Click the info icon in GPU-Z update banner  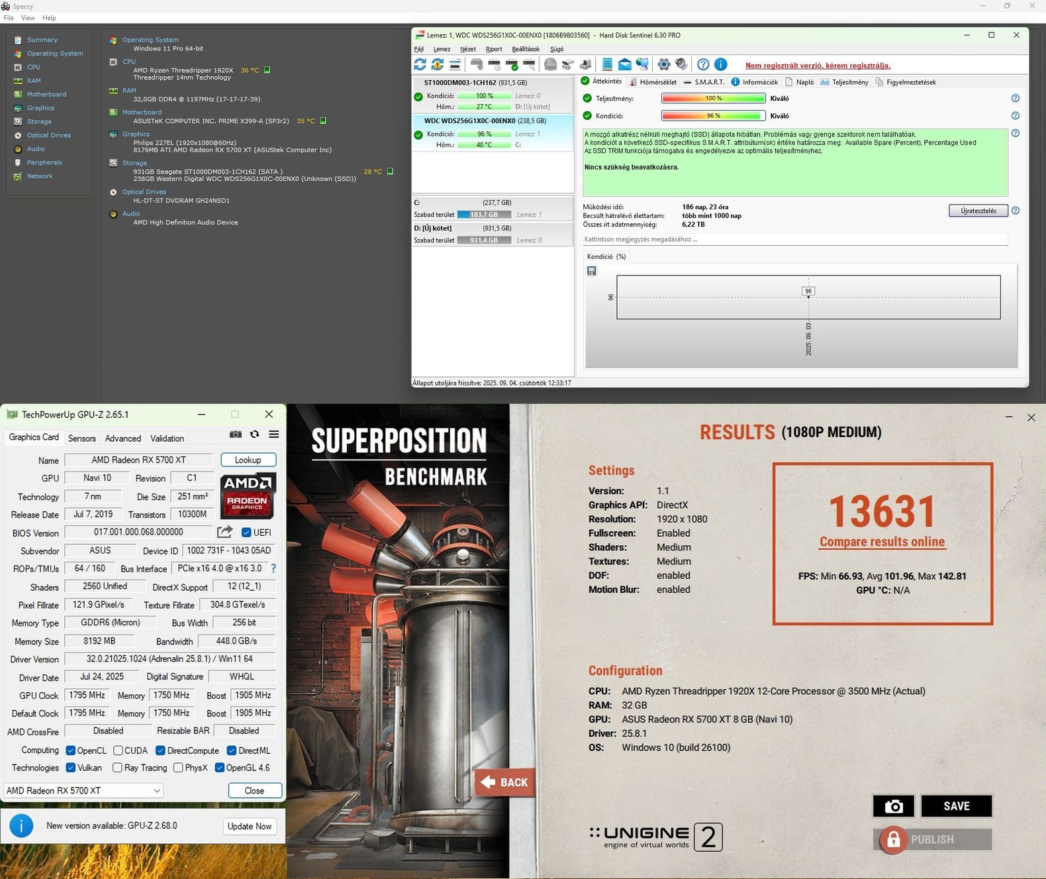pyautogui.click(x=21, y=826)
